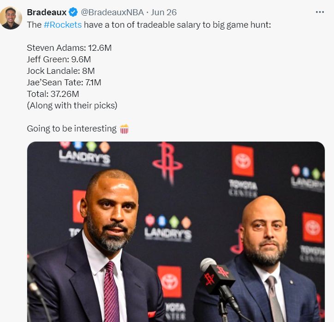
Task: Click the '(Along with their picks)' line
Action: pos(72,106)
